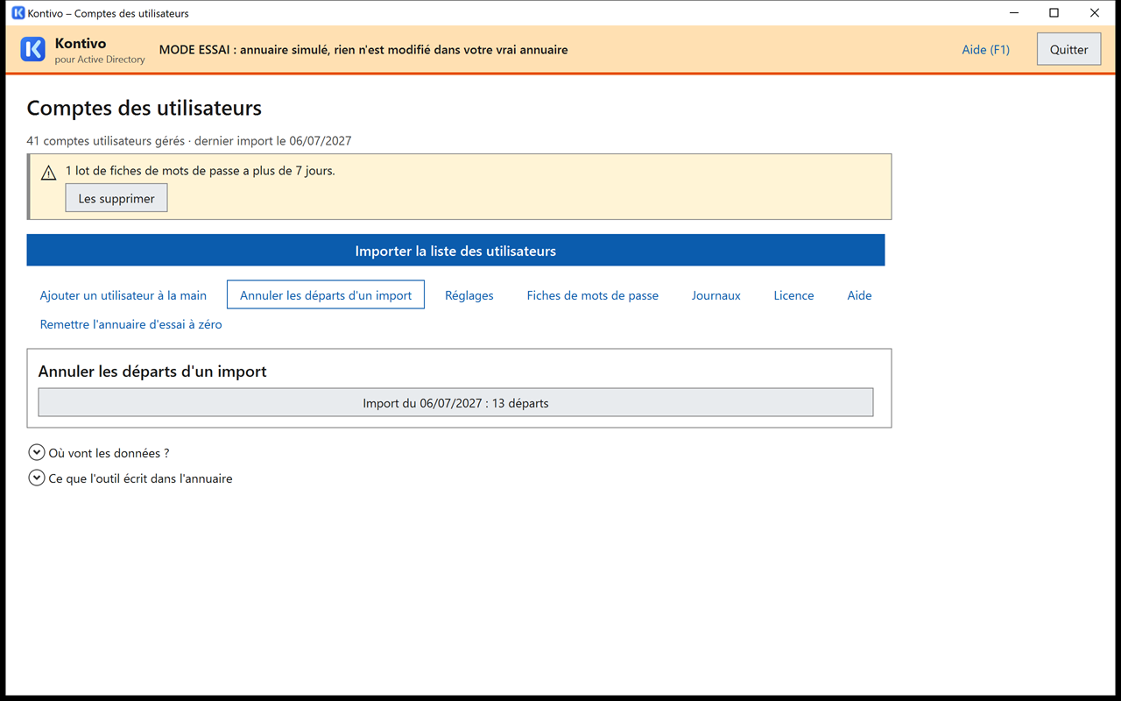Click the 'Les supprimer' button
1121x701 pixels.
click(x=116, y=198)
